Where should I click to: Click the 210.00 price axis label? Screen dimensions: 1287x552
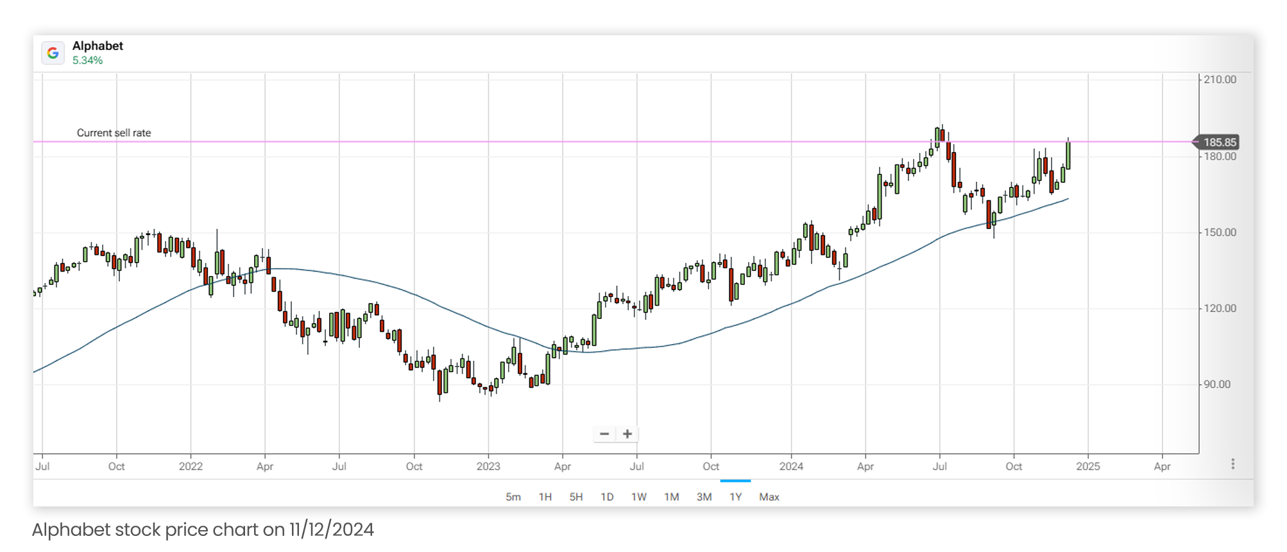tap(1220, 80)
